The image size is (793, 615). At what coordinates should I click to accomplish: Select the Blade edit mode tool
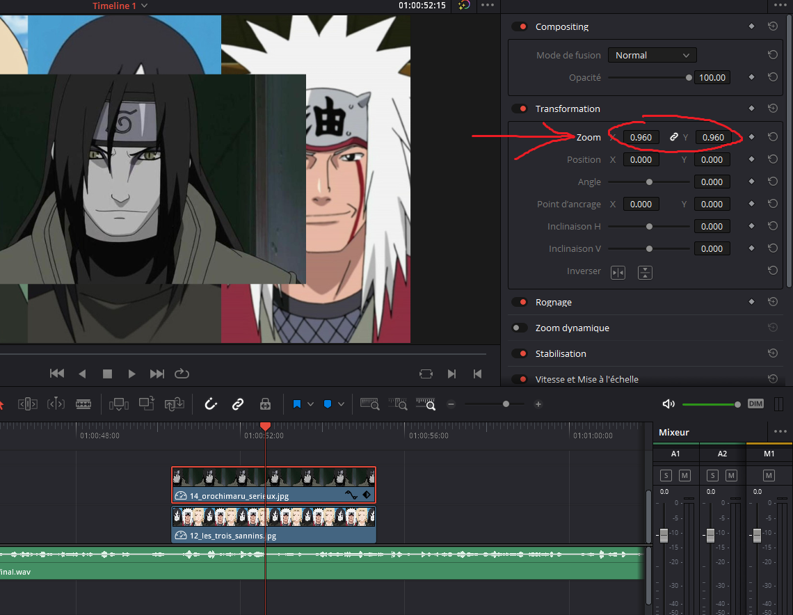point(83,404)
